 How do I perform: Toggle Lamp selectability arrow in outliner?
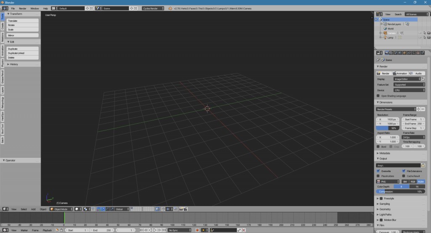424,37
